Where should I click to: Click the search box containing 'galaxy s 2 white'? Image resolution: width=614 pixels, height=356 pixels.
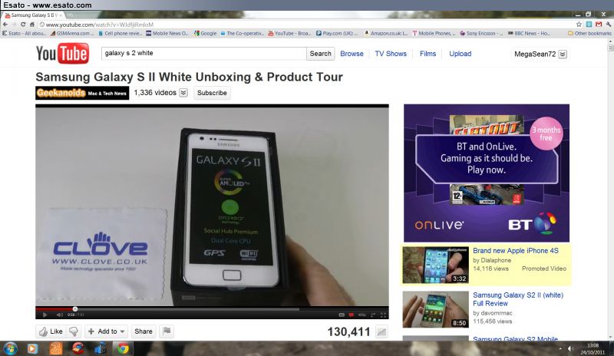point(203,53)
